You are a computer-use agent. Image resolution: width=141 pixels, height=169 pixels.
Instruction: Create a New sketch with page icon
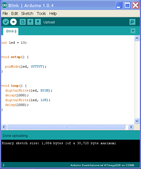pyautogui.click(x=23, y=22)
